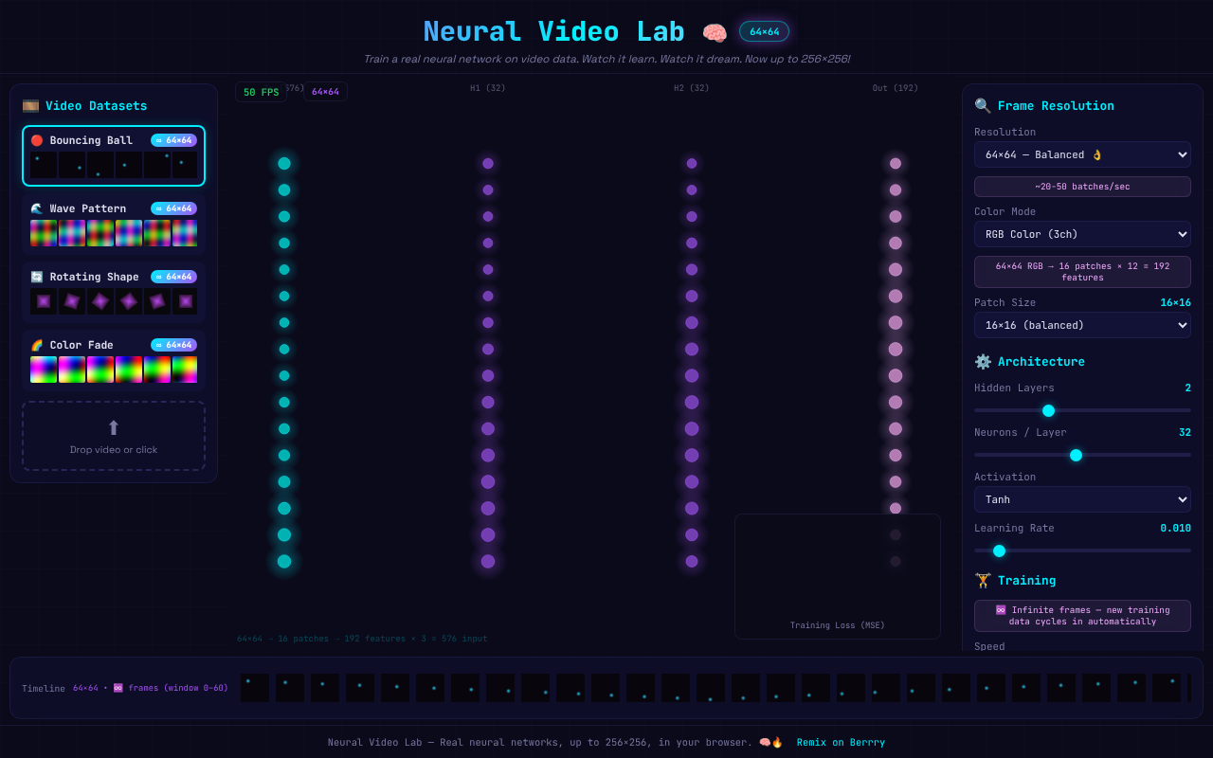Click the Learning Rate slider handle

point(999,550)
